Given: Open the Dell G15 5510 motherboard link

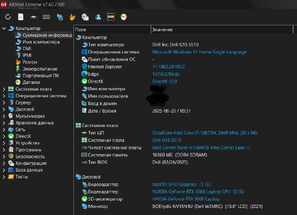Looking at the screenshot, I should pyautogui.click(x=167, y=140).
